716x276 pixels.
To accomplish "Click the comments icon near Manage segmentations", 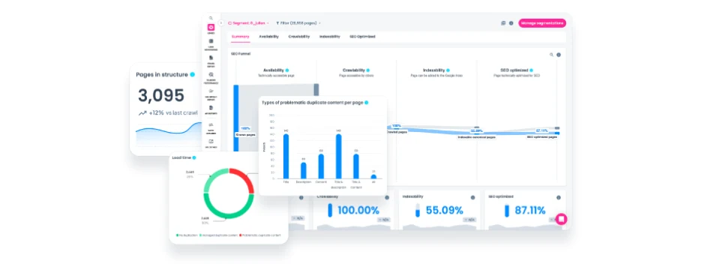I will tap(503, 22).
